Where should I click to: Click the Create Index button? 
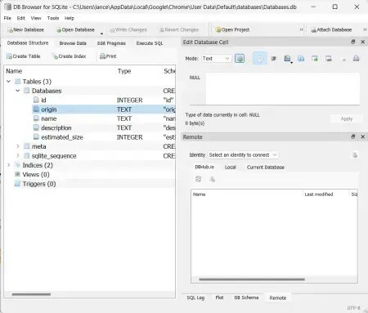coord(70,56)
